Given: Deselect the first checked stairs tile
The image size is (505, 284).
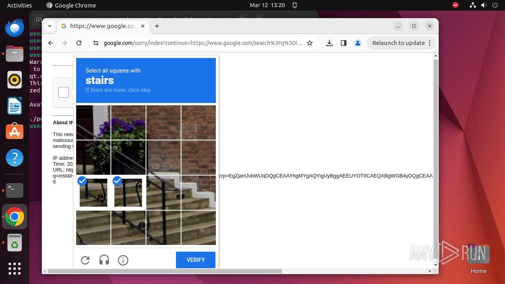Looking at the screenshot, I should tap(94, 193).
